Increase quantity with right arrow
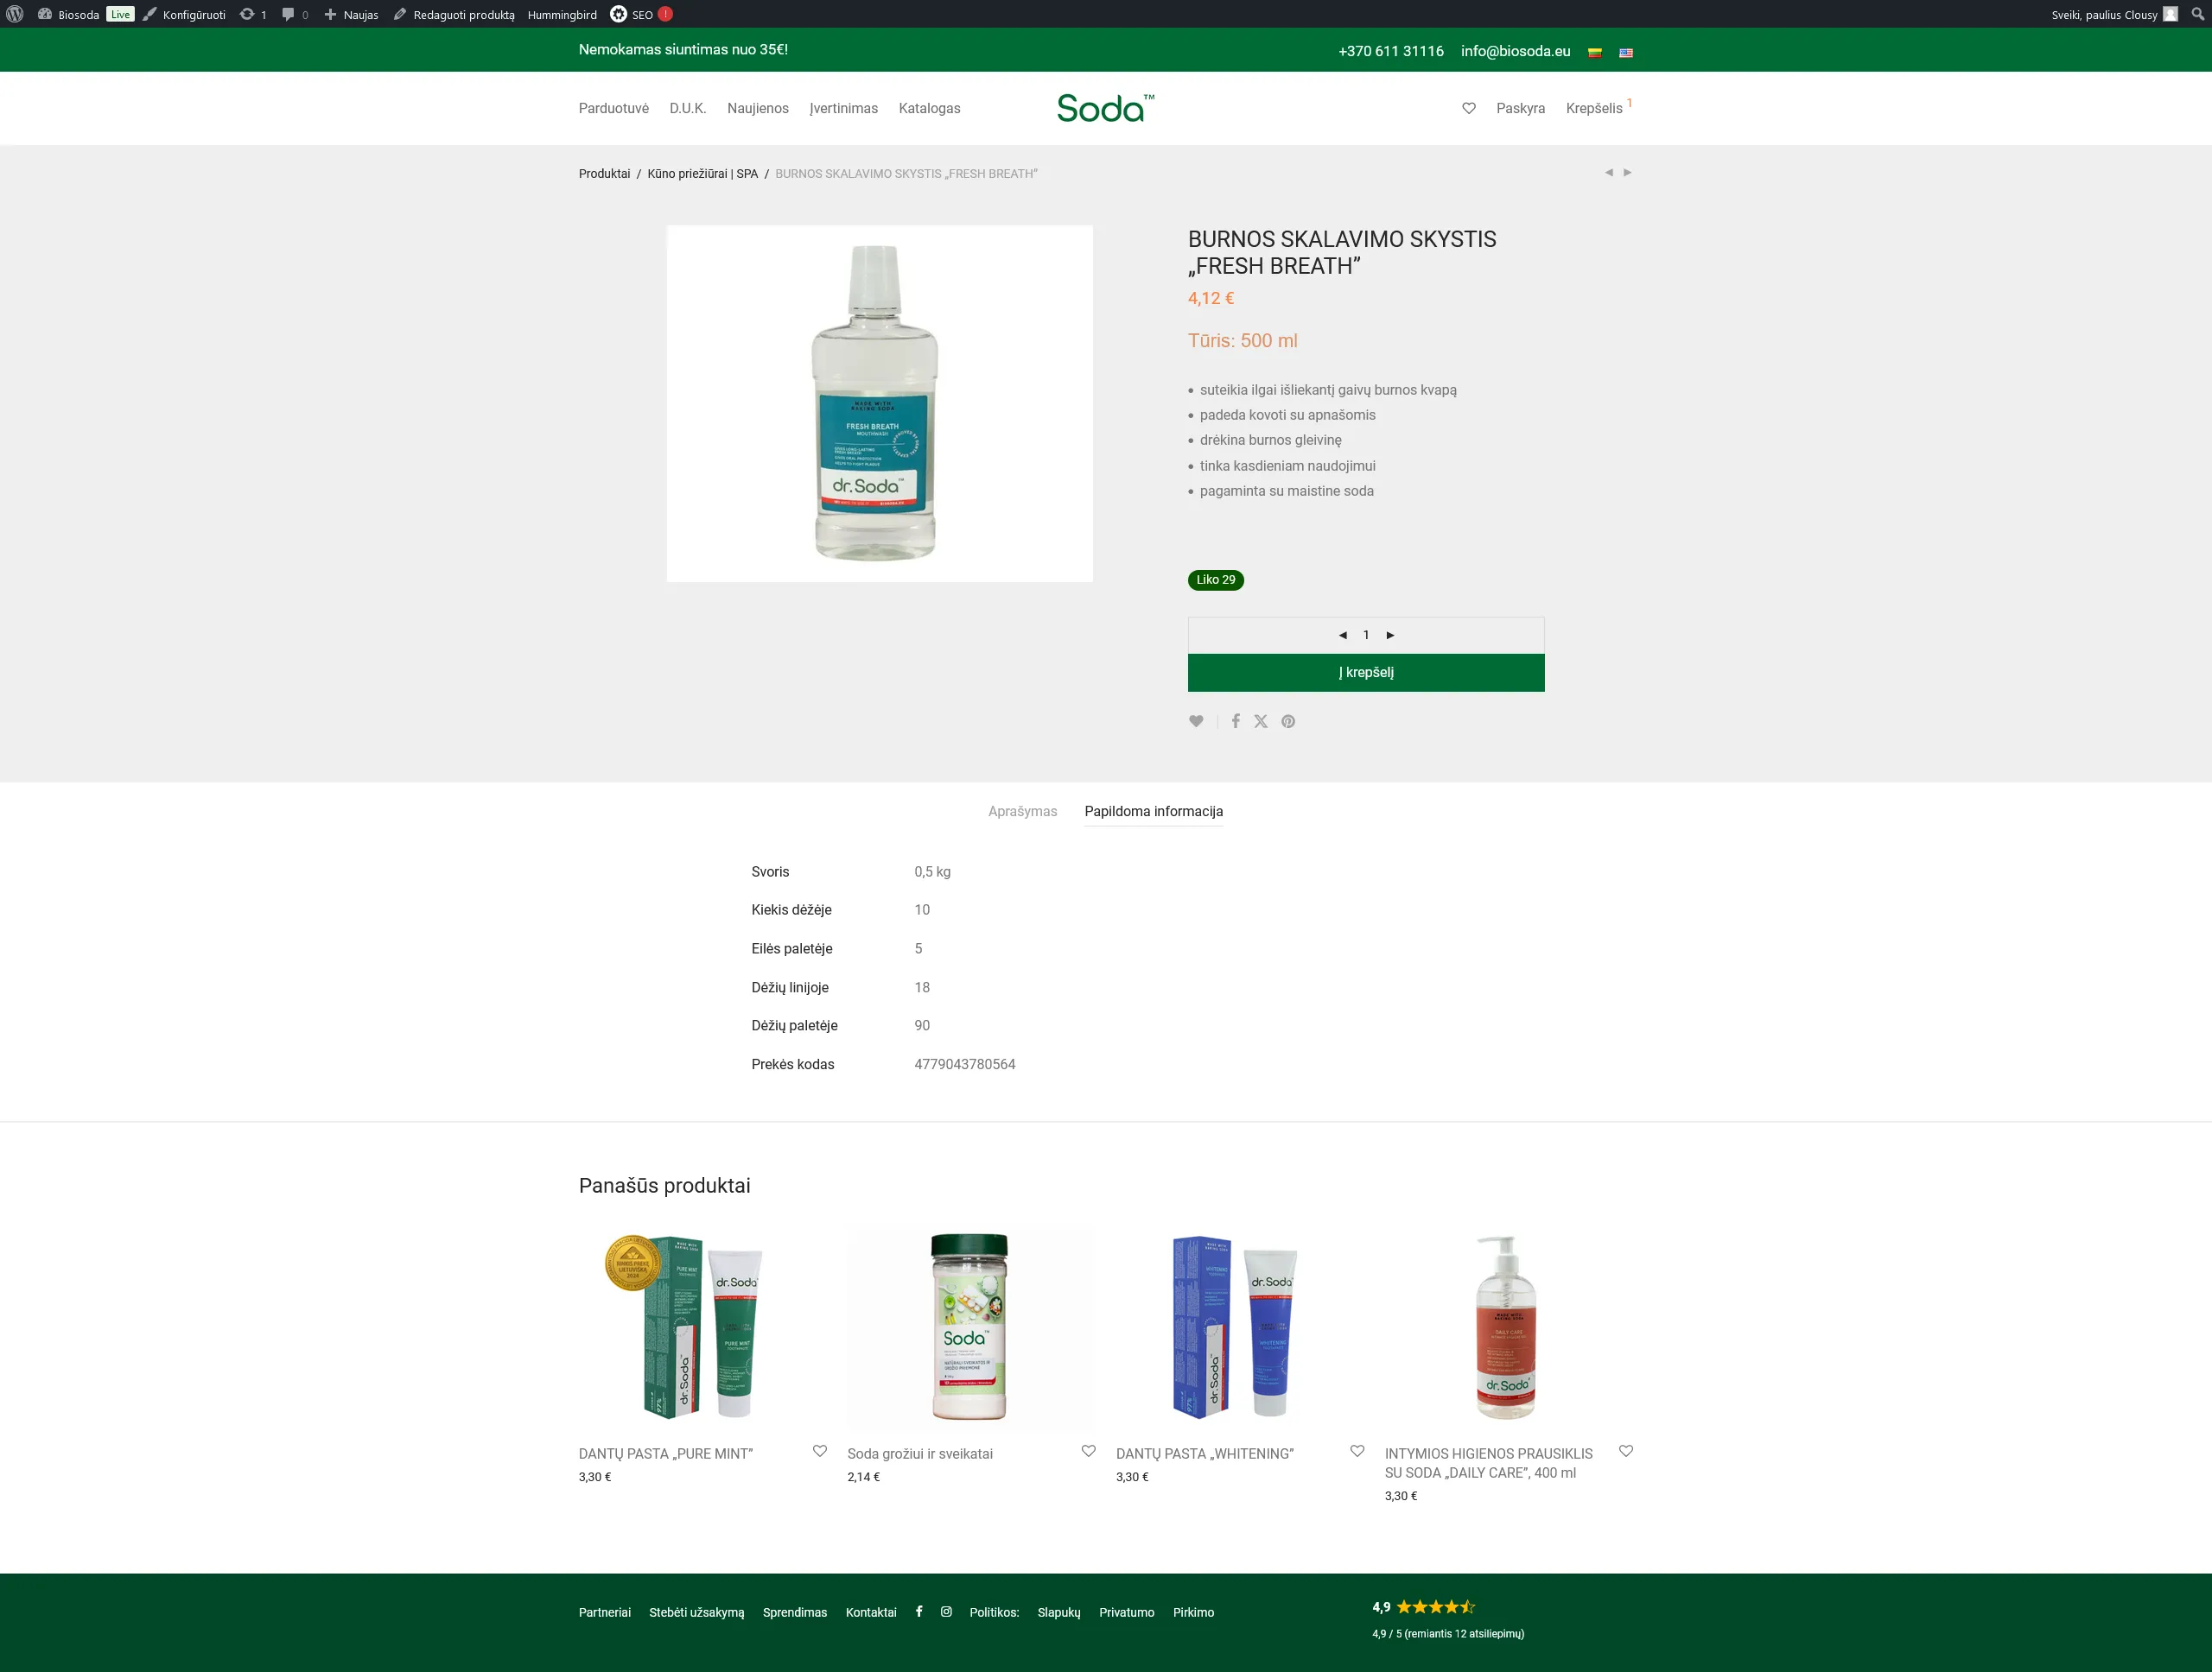This screenshot has width=2212, height=1672. point(1390,636)
